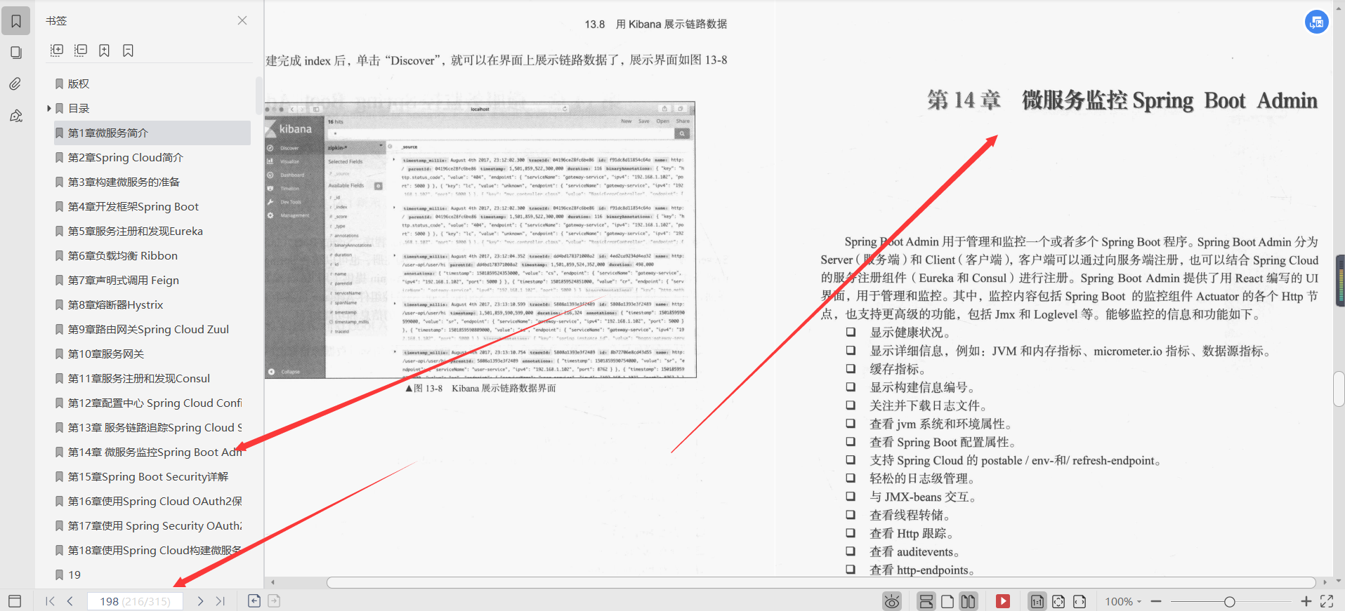Go to the next page
1345x611 pixels.
(x=200, y=601)
